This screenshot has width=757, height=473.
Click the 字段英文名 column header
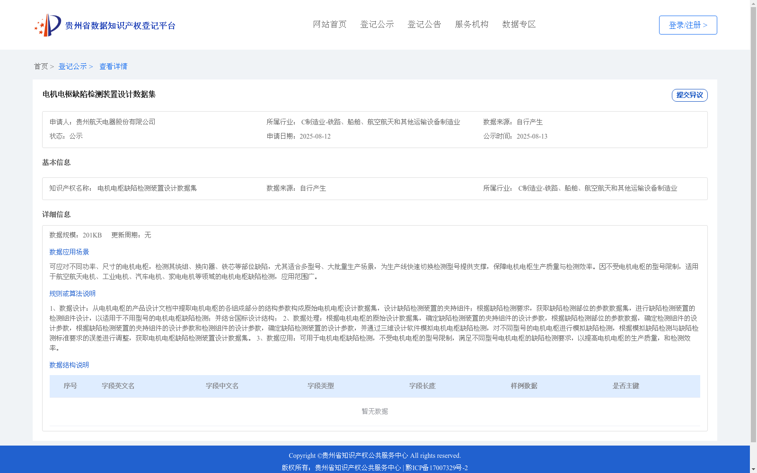(x=118, y=386)
